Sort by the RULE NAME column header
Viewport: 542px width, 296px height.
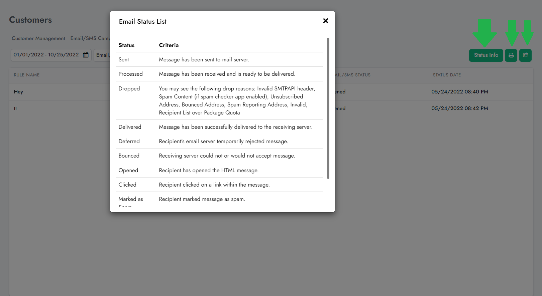pyautogui.click(x=27, y=75)
